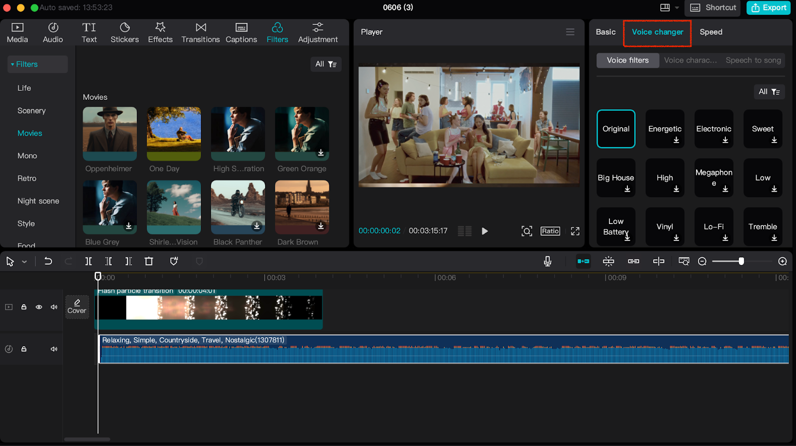The width and height of the screenshot is (796, 446).
Task: Open the Adjustment panel
Action: [318, 33]
